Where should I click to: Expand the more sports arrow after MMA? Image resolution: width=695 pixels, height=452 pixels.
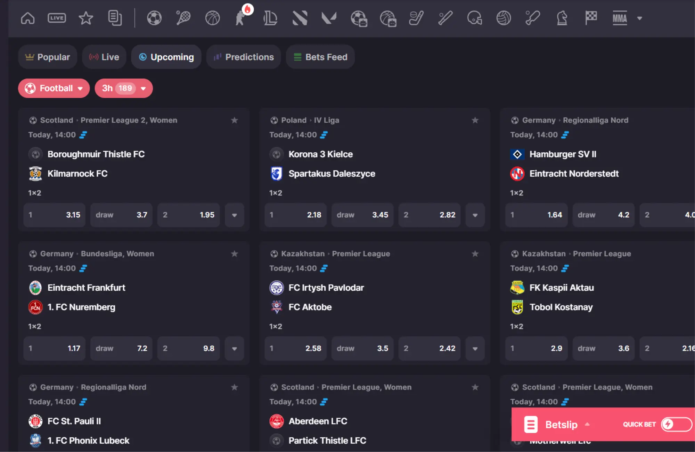639,18
